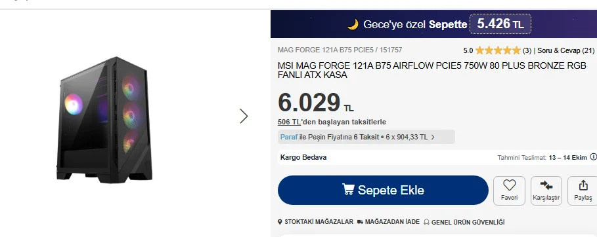Image resolution: width=597 pixels, height=237 pixels.
Task: Click the truck icon beside Mağazadan İade
Action: click(360, 222)
